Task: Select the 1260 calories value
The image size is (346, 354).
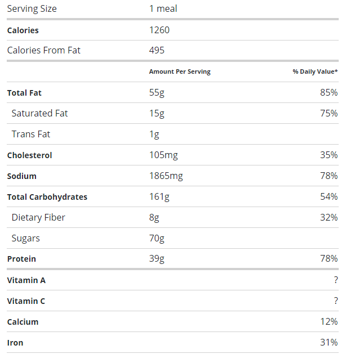Action: point(159,30)
